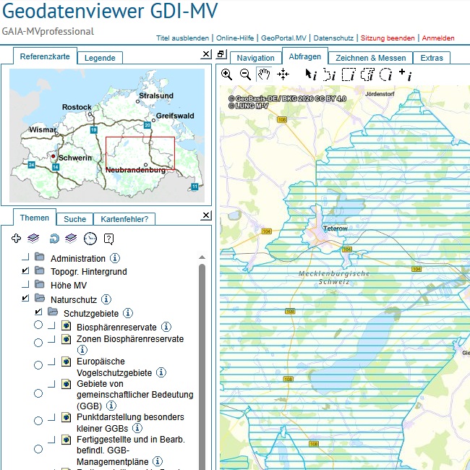This screenshot has width=470, height=470.
Task: Select the Biosphärenreservate radio button
Action: pyautogui.click(x=38, y=325)
